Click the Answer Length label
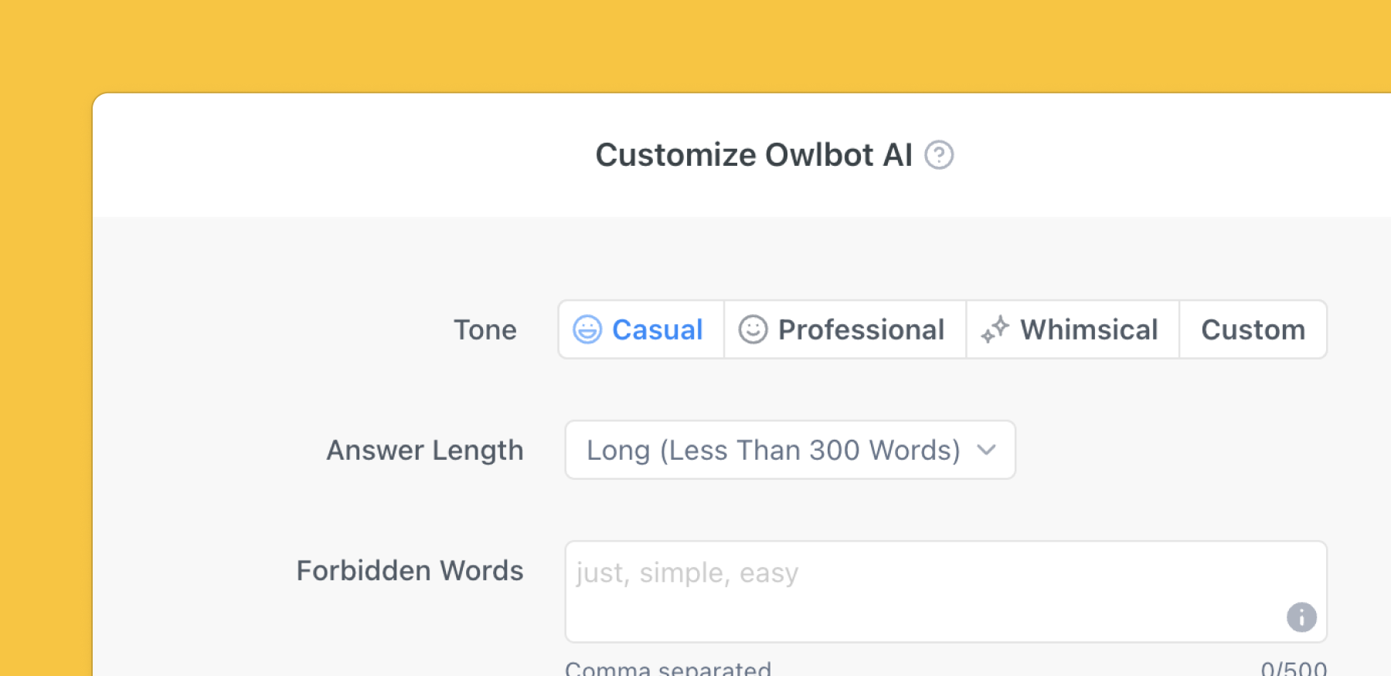The height and width of the screenshot is (676, 1391). [x=425, y=451]
